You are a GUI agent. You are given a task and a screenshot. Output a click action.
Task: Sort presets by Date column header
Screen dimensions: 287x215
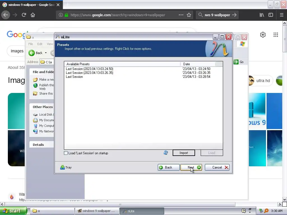198,64
